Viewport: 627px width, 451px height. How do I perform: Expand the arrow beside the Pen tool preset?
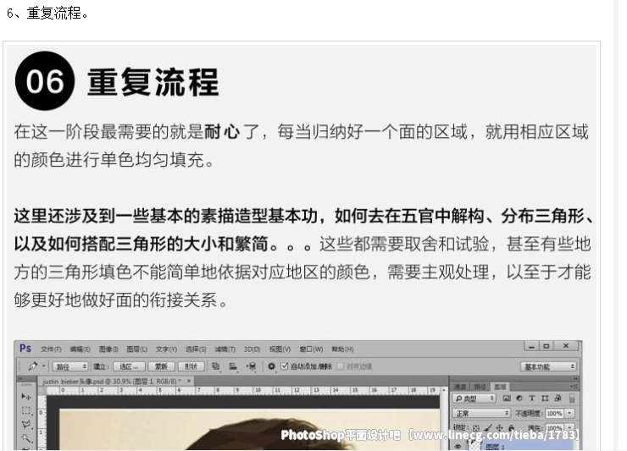[43, 366]
